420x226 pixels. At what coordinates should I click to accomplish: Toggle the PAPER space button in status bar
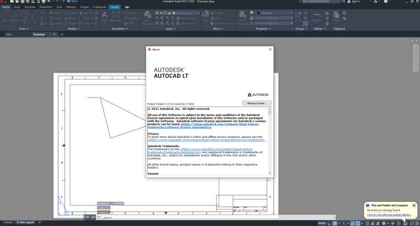click(x=322, y=223)
